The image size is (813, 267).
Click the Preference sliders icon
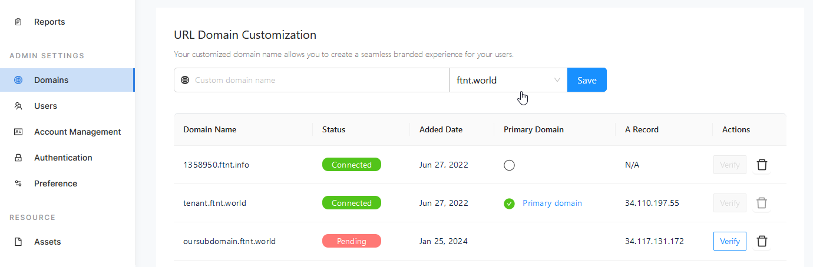(18, 183)
